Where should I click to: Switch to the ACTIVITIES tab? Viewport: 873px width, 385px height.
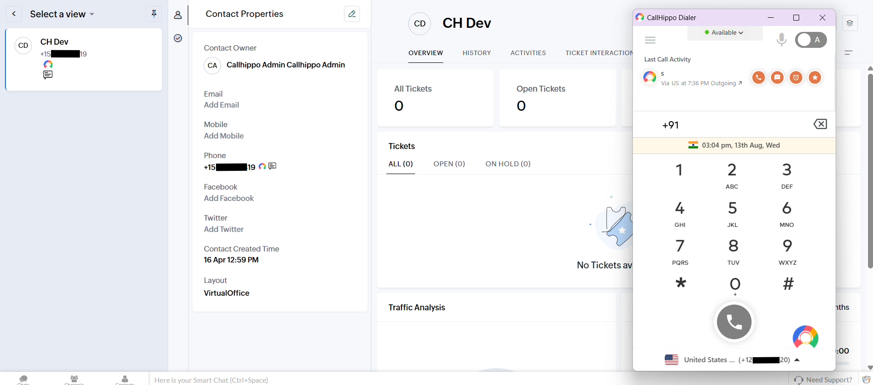[528, 53]
